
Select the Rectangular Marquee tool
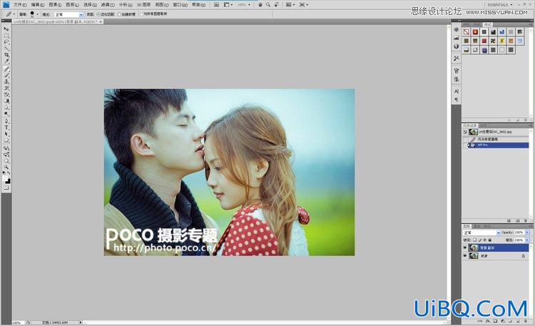pyautogui.click(x=6, y=36)
